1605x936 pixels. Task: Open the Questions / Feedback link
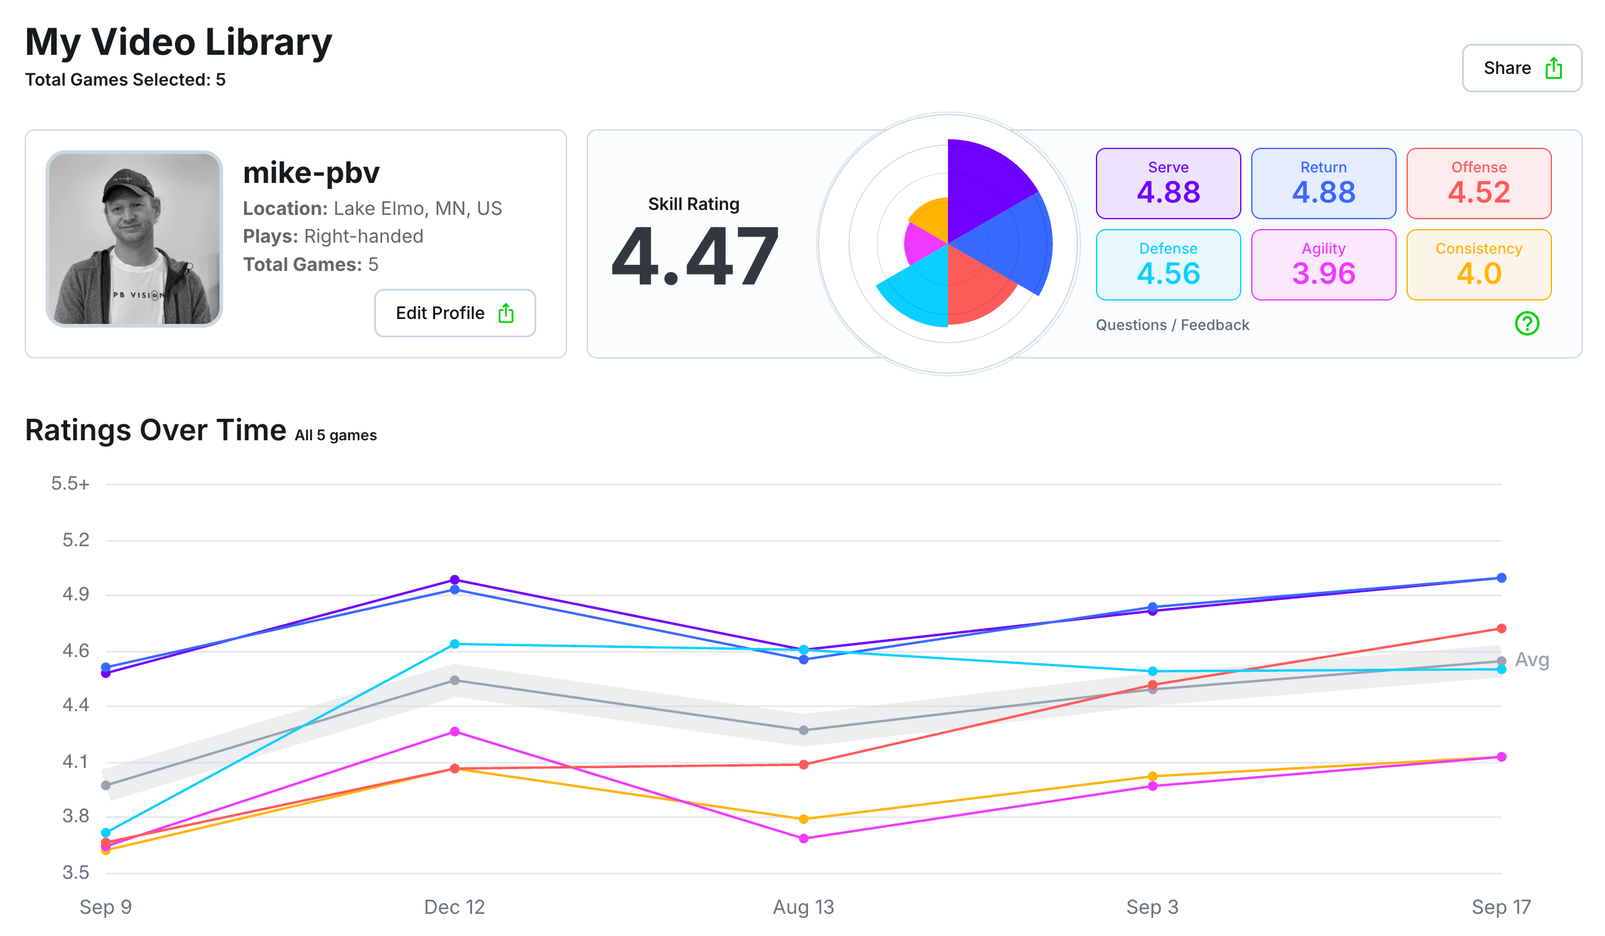click(x=1172, y=325)
